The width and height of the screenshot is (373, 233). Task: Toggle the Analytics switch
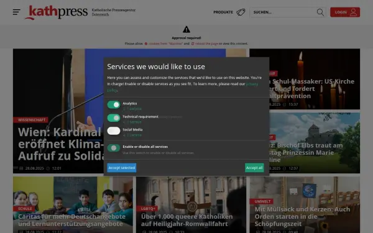(x=114, y=104)
